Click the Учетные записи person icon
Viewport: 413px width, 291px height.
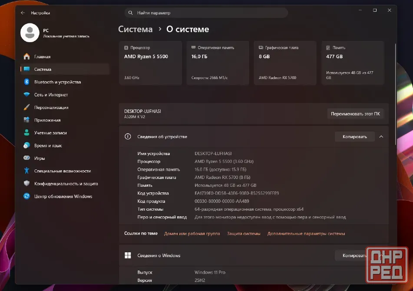click(26, 132)
